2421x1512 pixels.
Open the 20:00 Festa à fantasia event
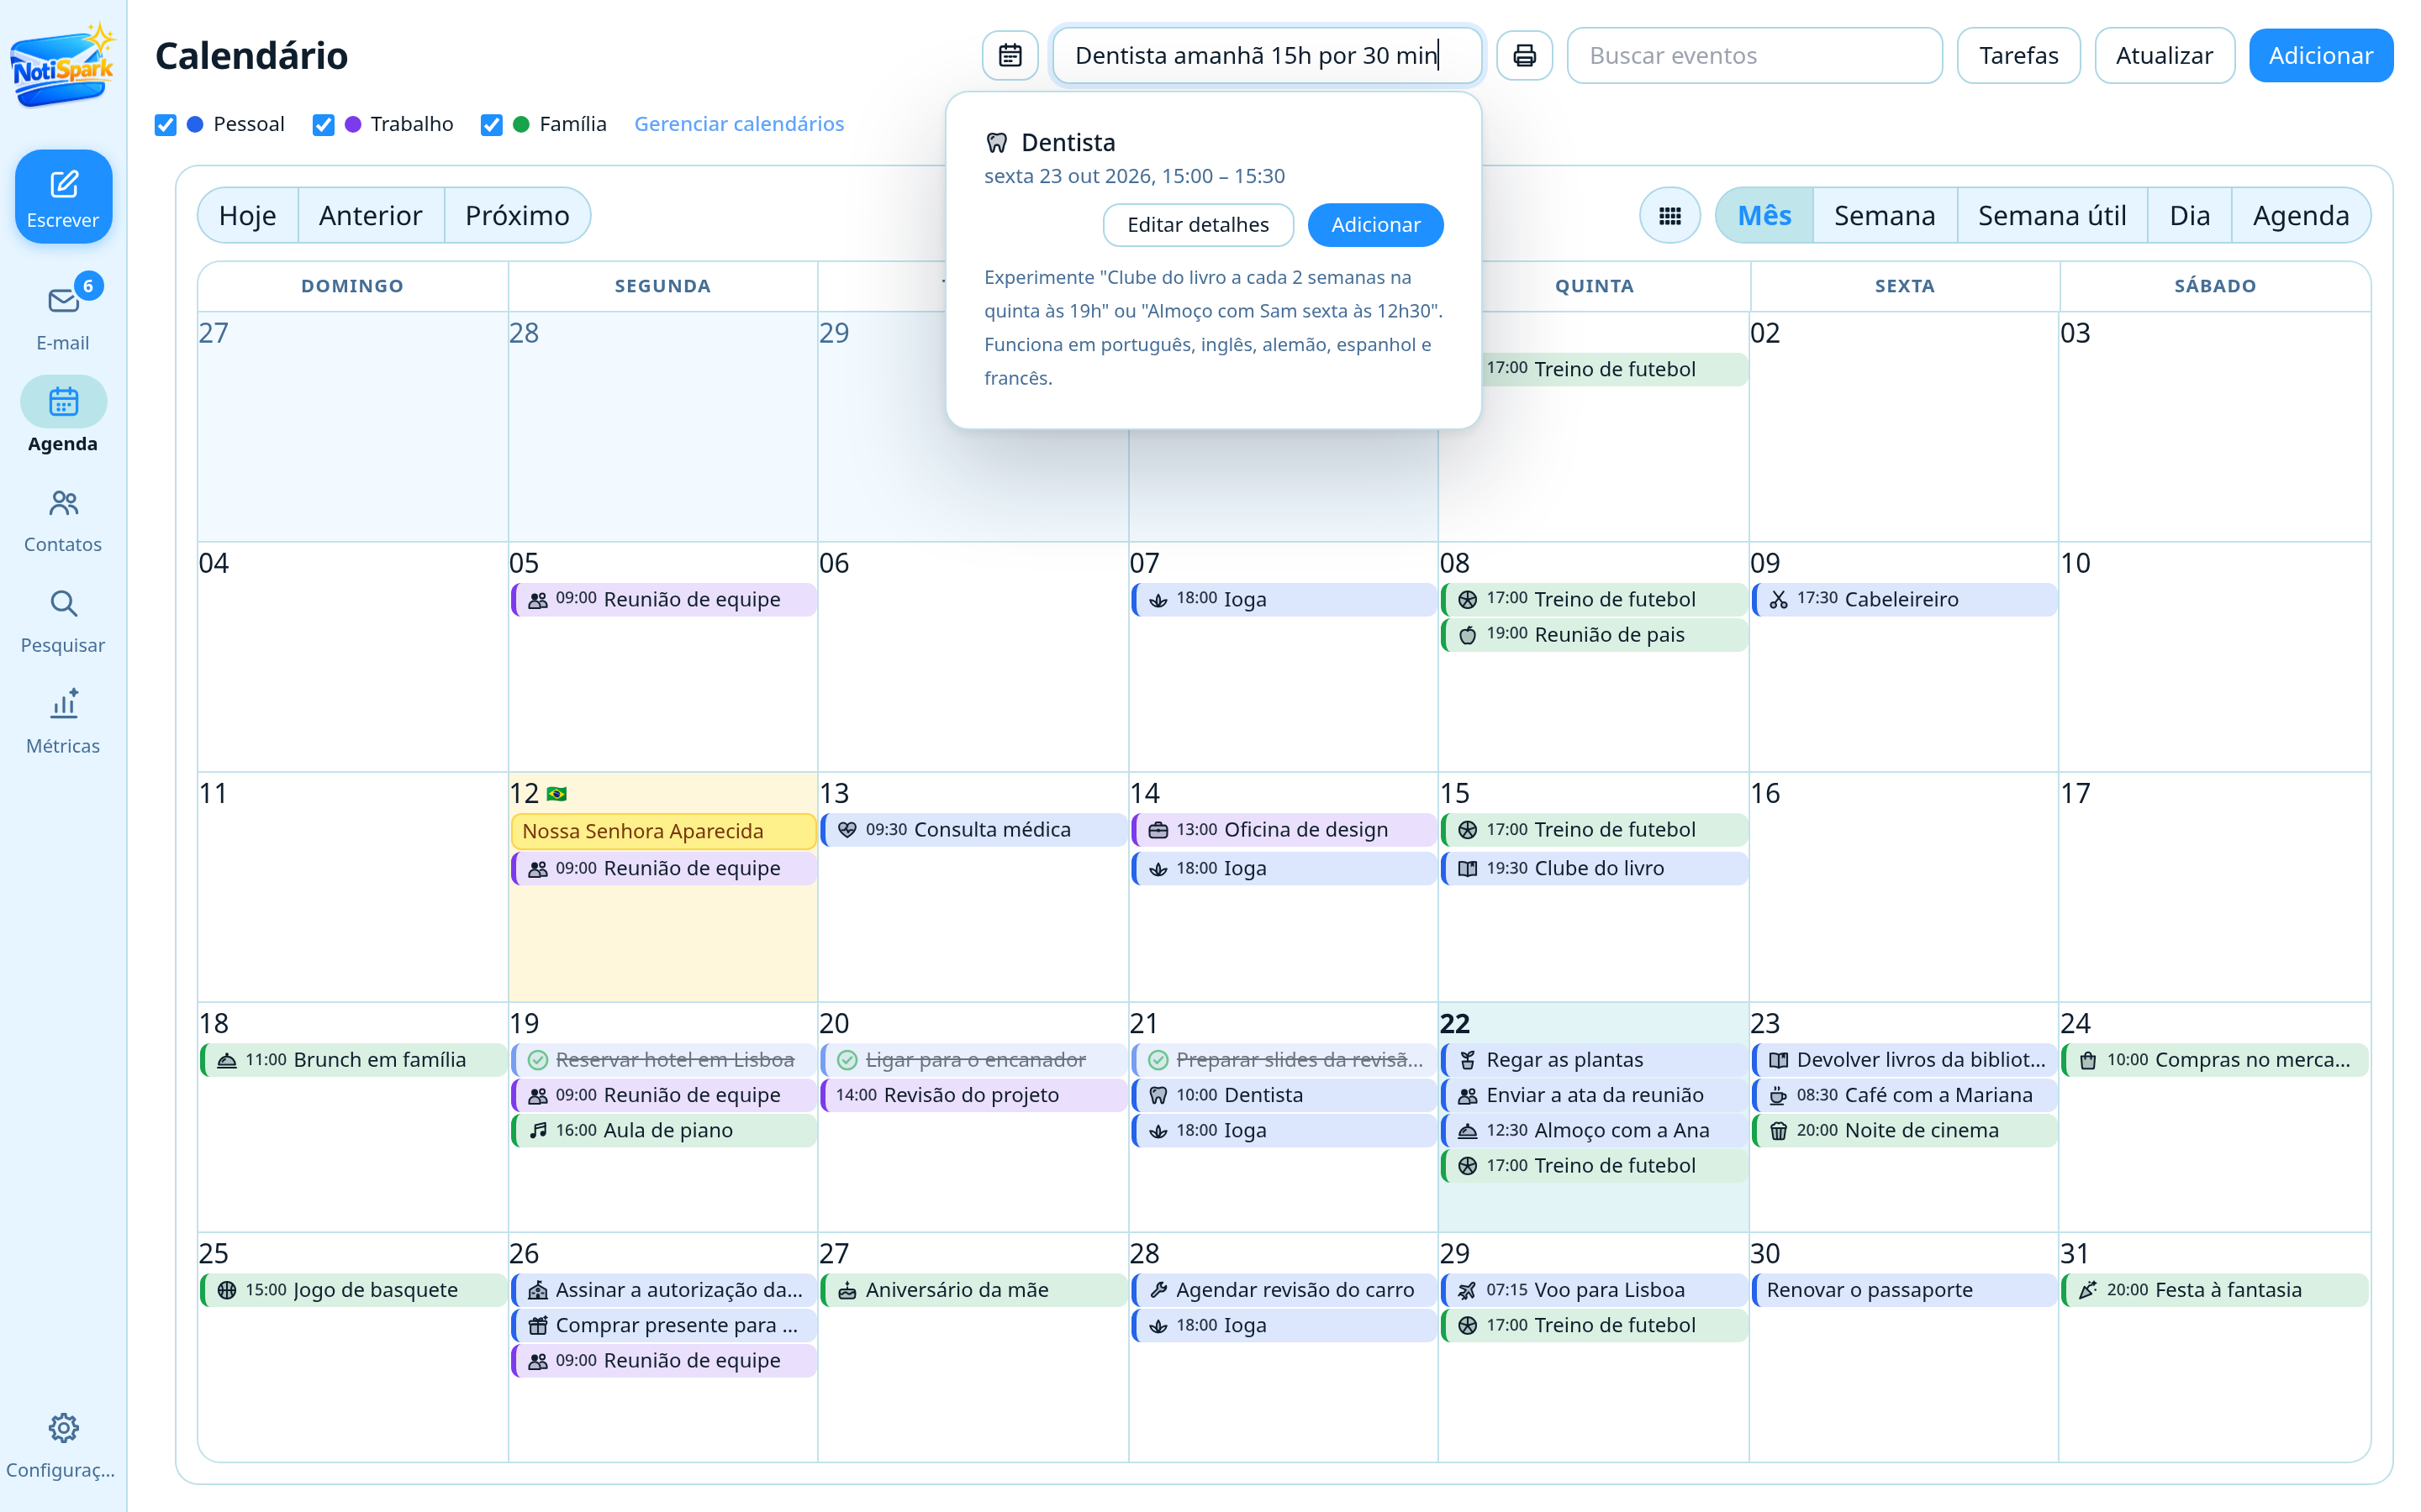tap(2214, 1289)
